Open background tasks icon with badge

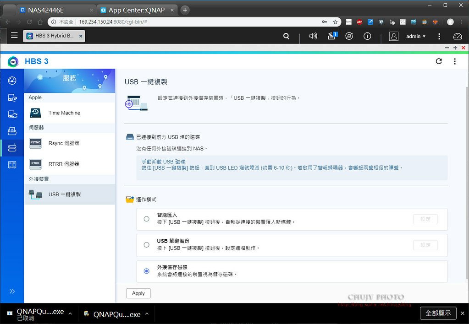tap(332, 36)
